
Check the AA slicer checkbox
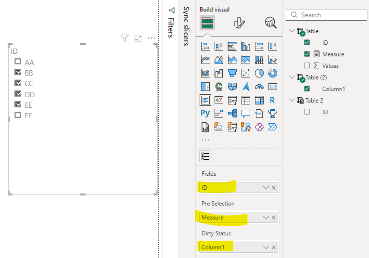click(18, 62)
